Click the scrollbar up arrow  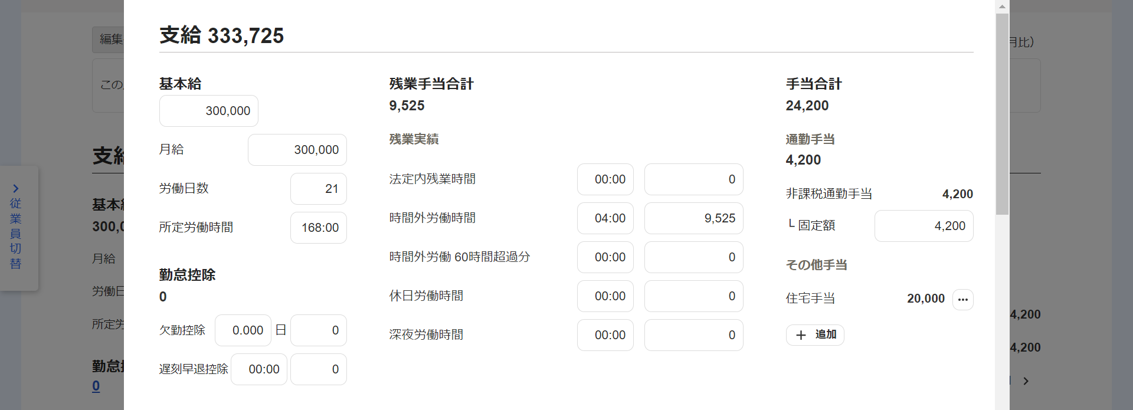click(1002, 6)
